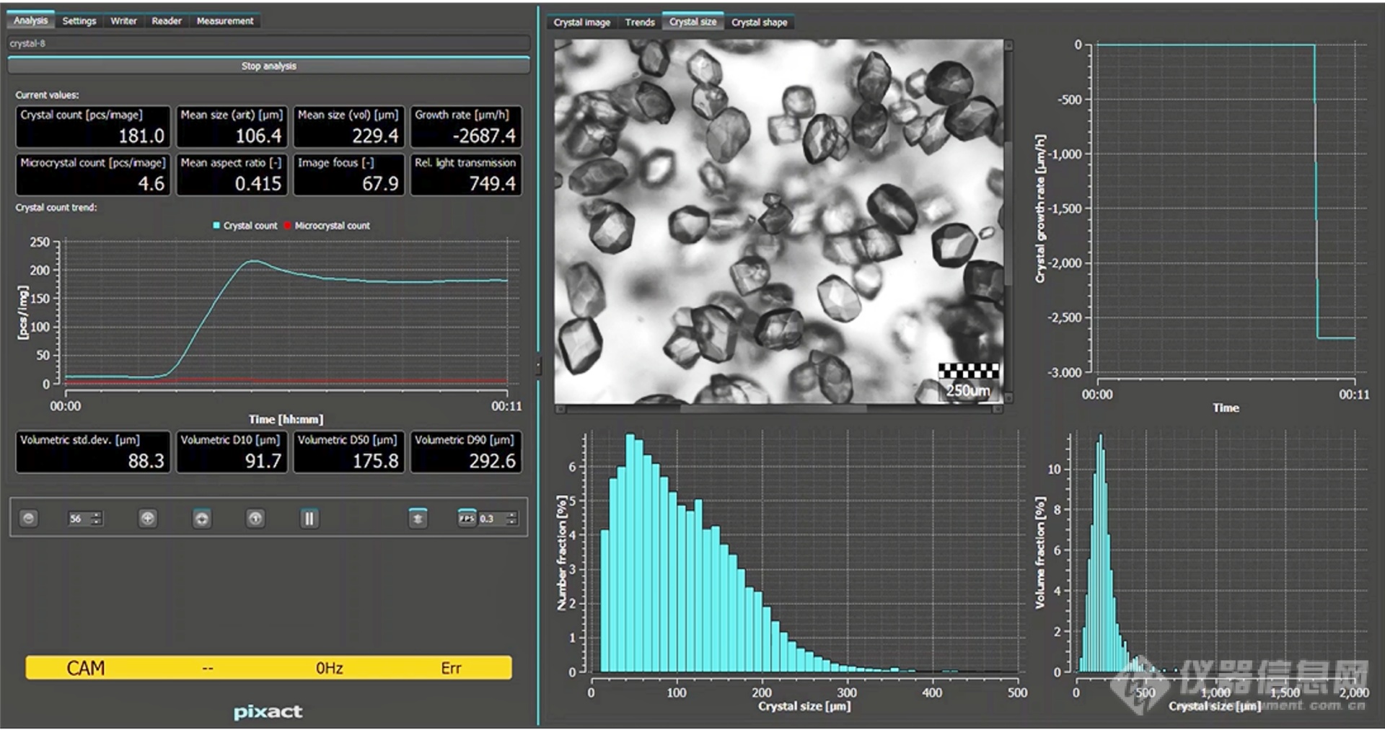Toggle the FPS limit button
Screen dimensions: 1385x730
(467, 518)
